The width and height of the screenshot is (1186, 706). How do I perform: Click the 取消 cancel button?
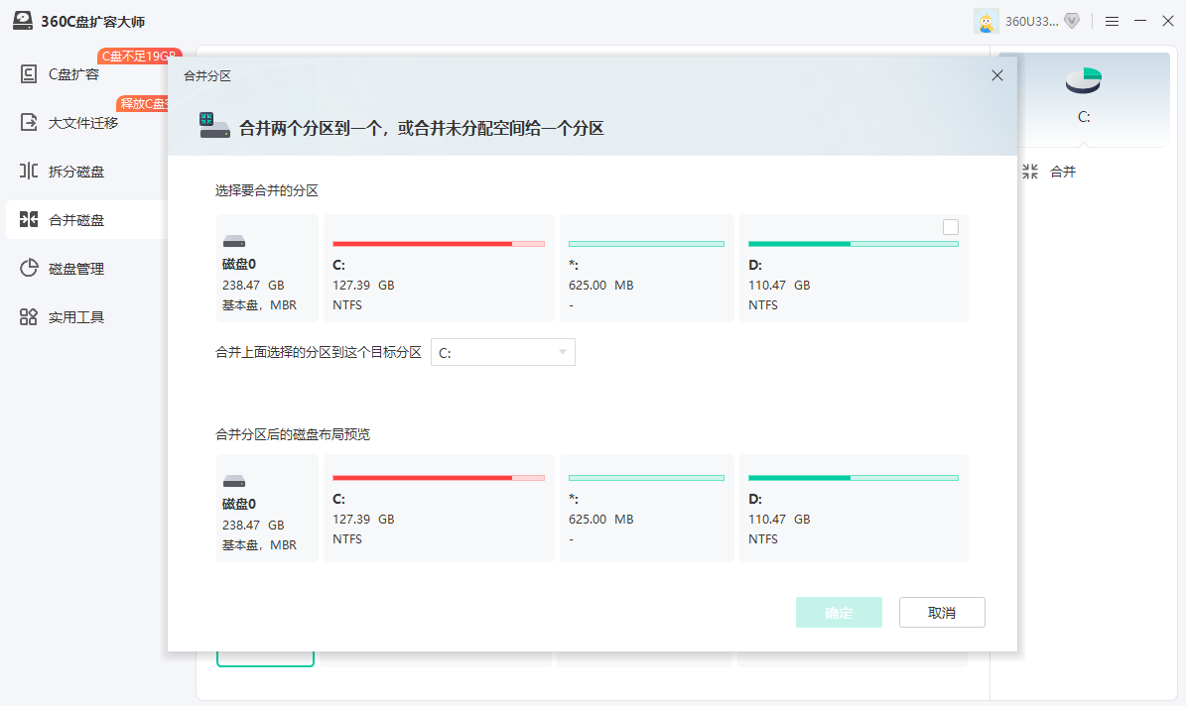click(942, 612)
